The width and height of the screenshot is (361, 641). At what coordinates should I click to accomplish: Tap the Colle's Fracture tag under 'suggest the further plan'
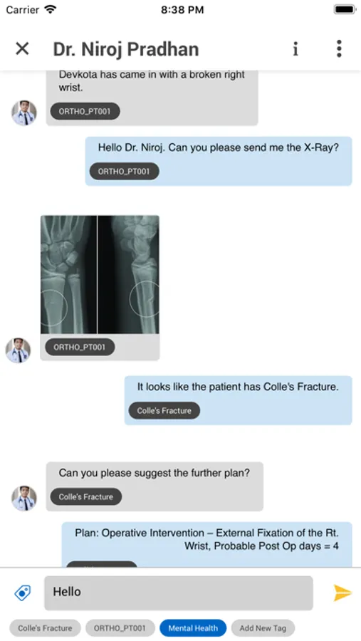(x=86, y=496)
